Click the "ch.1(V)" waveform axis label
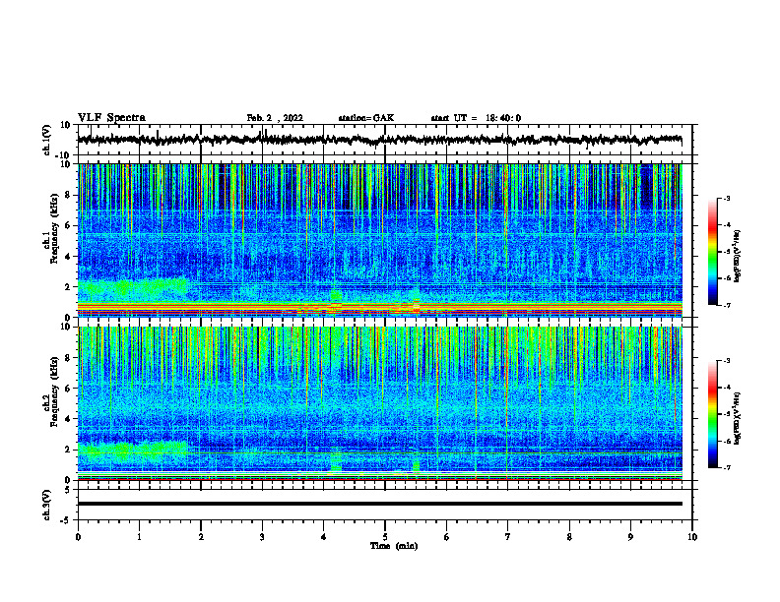780x602 pixels. (x=47, y=140)
